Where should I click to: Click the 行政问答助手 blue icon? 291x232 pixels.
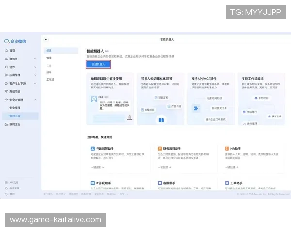93,149
